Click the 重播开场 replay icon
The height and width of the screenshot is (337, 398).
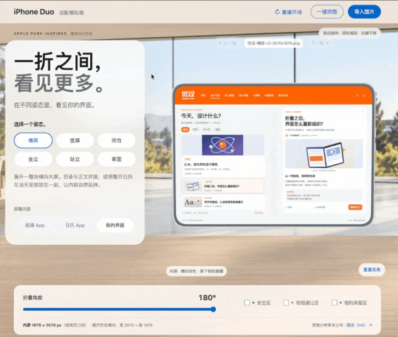click(x=277, y=12)
